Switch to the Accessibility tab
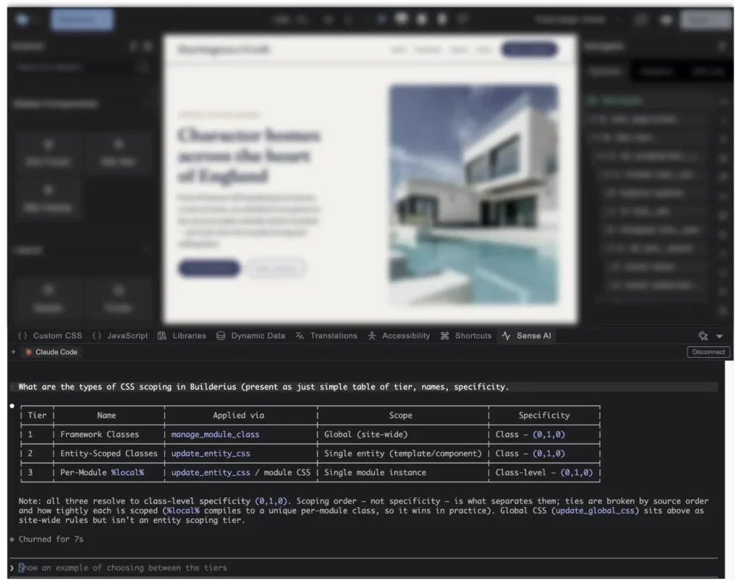Screen dimensions: 741x586 coord(399,336)
